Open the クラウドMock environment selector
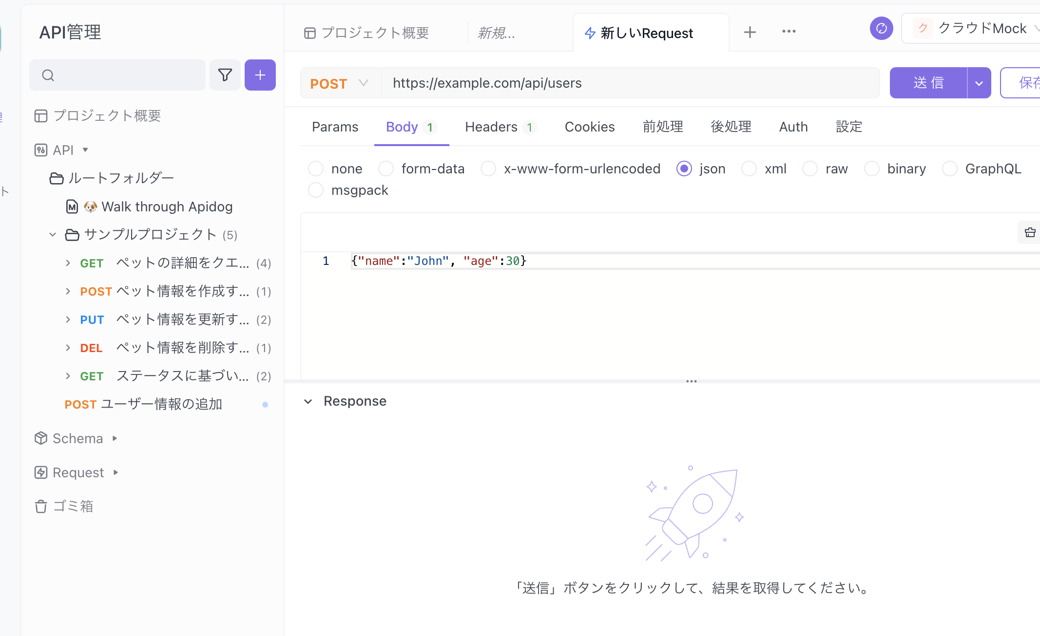1040x636 pixels. point(981,28)
